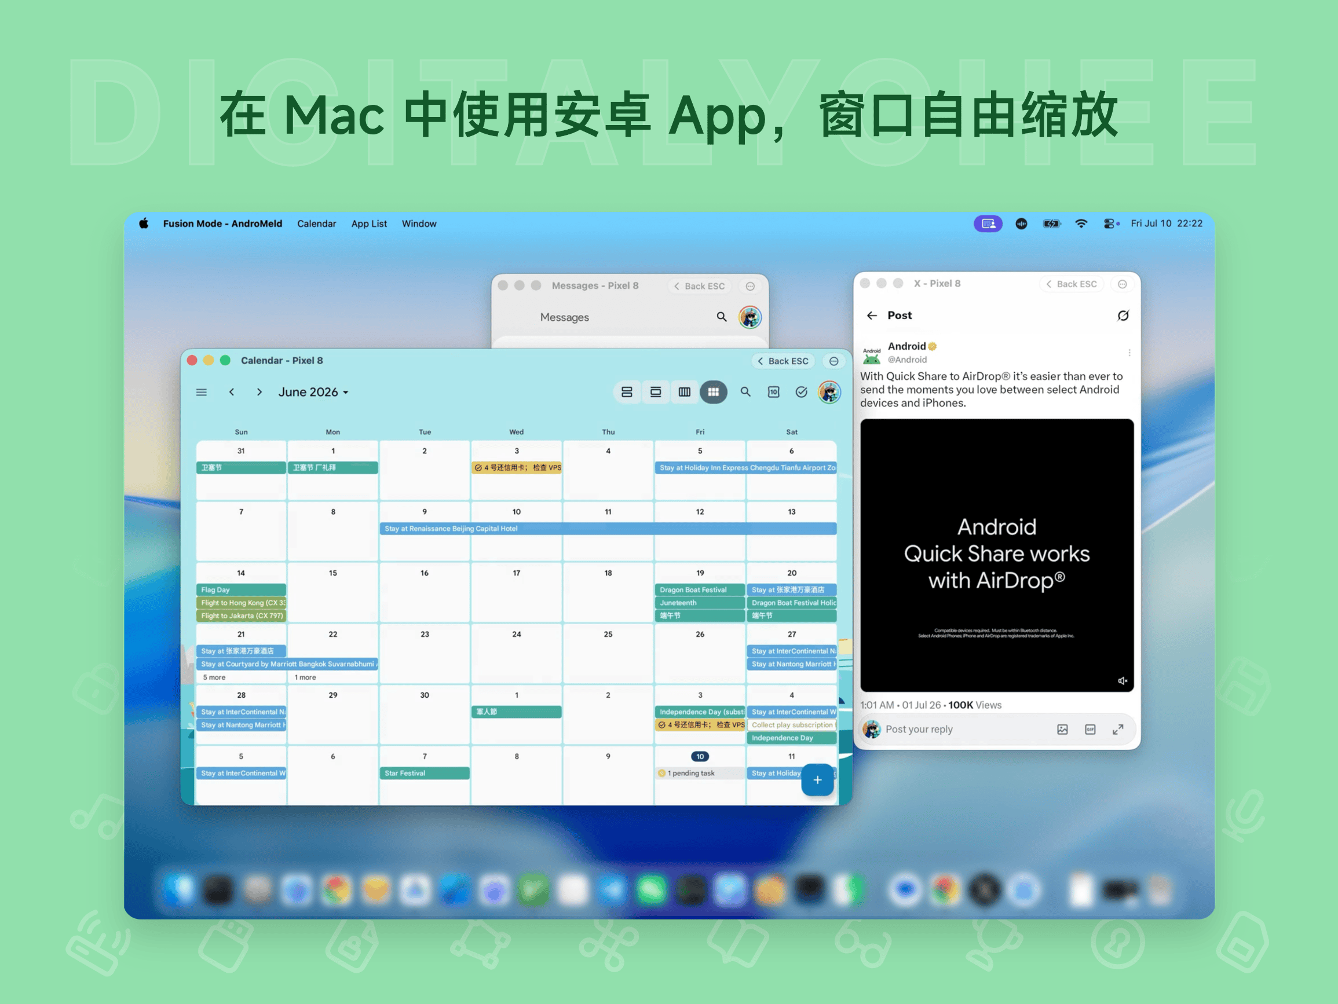Add a GIF to the reply

point(1091,730)
